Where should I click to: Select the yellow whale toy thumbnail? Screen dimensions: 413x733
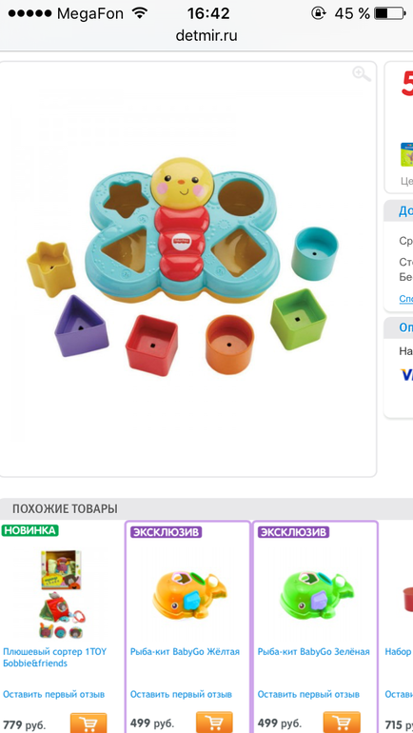click(190, 594)
